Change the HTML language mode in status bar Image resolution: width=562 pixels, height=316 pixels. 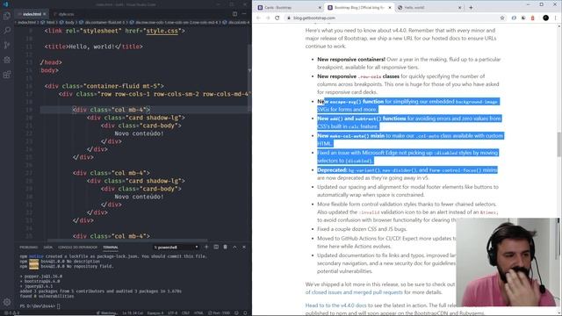click(198, 313)
